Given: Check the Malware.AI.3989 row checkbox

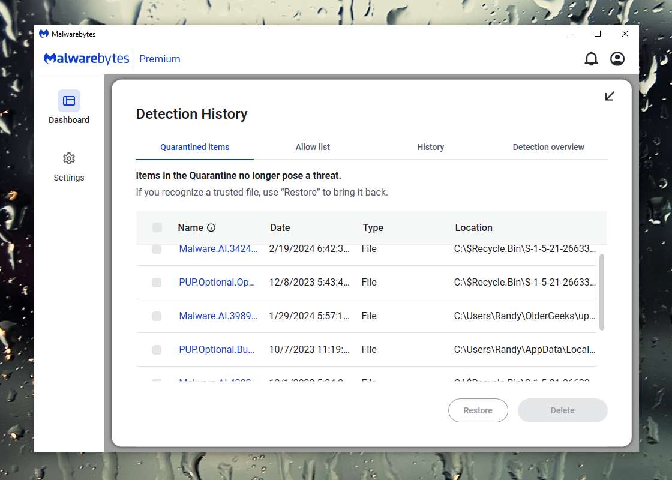Looking at the screenshot, I should (157, 316).
